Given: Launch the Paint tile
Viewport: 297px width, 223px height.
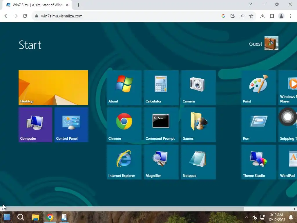Looking at the screenshot, I should (x=258, y=88).
